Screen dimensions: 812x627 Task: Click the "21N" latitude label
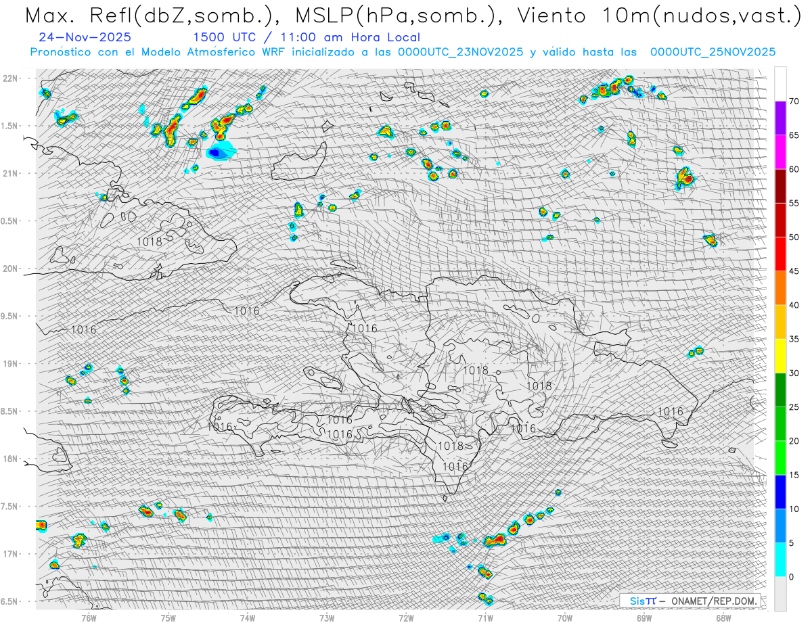10,174
